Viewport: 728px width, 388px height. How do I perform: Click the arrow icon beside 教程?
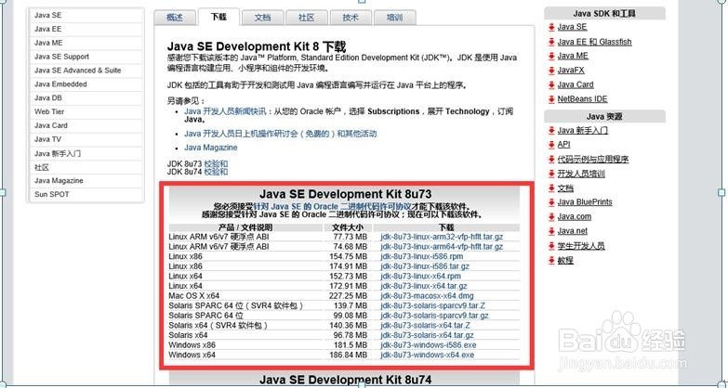[x=551, y=261]
